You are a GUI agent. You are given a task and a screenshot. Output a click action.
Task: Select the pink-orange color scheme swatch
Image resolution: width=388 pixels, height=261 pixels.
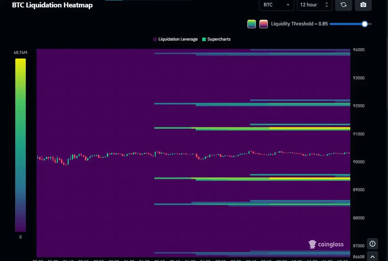click(263, 24)
